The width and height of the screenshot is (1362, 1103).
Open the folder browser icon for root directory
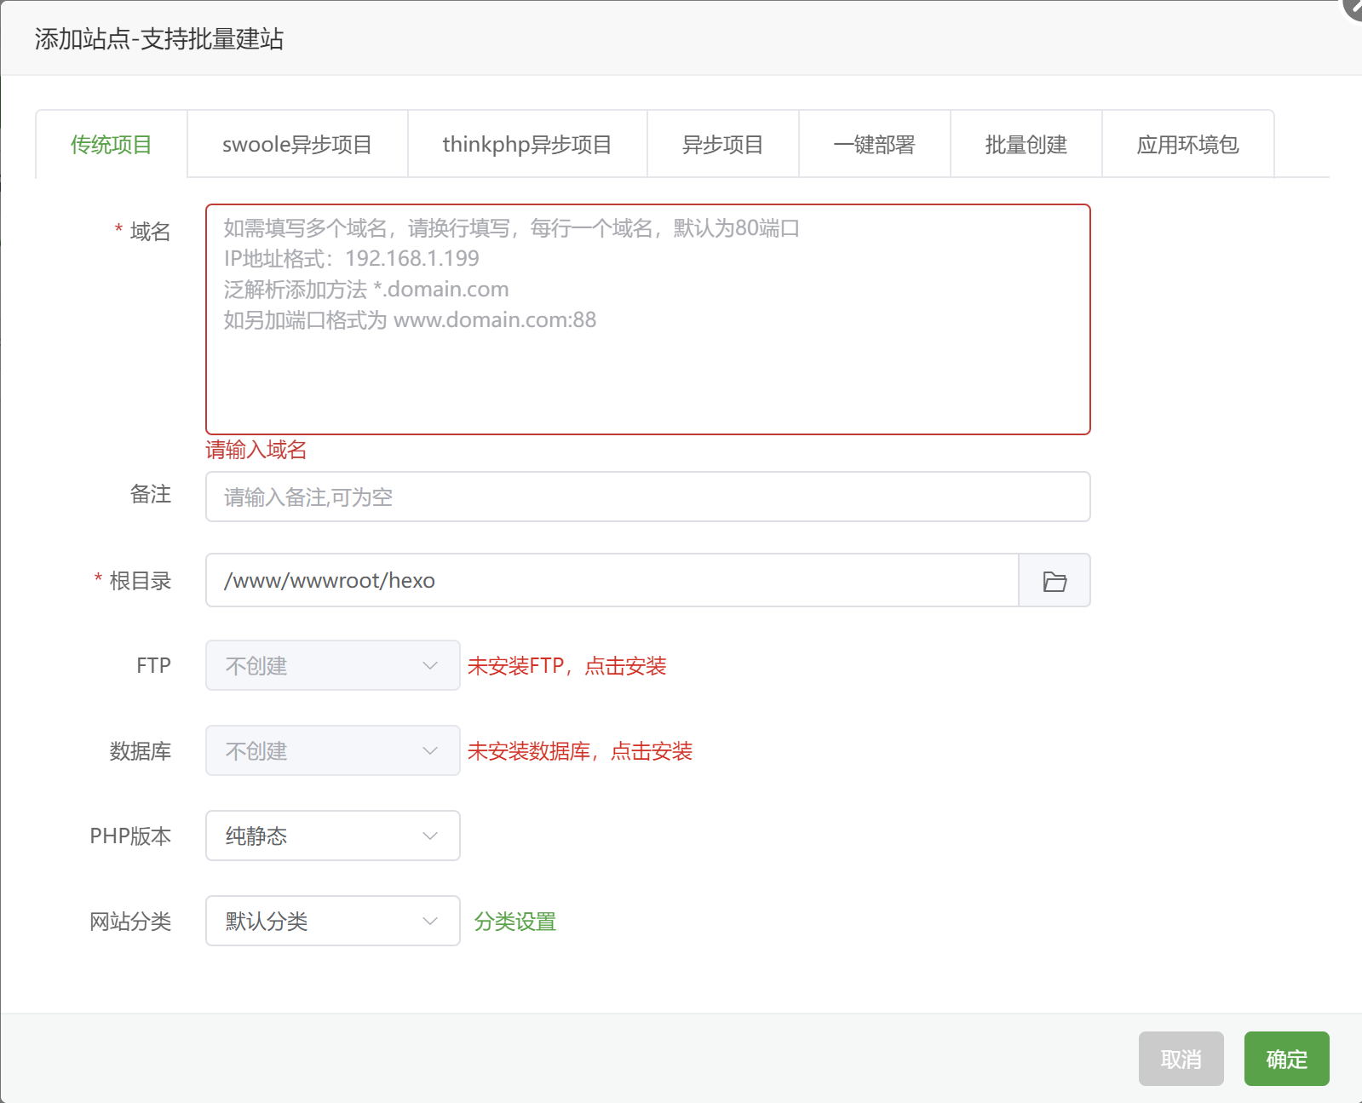tap(1055, 581)
